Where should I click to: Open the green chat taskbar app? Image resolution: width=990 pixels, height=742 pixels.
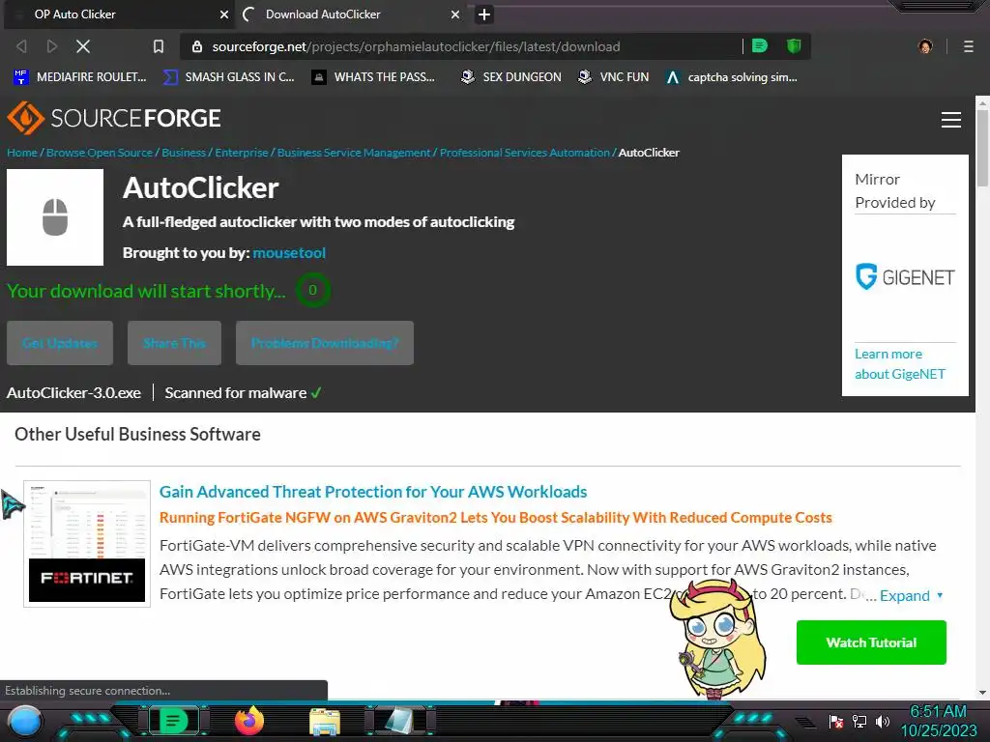tap(173, 721)
